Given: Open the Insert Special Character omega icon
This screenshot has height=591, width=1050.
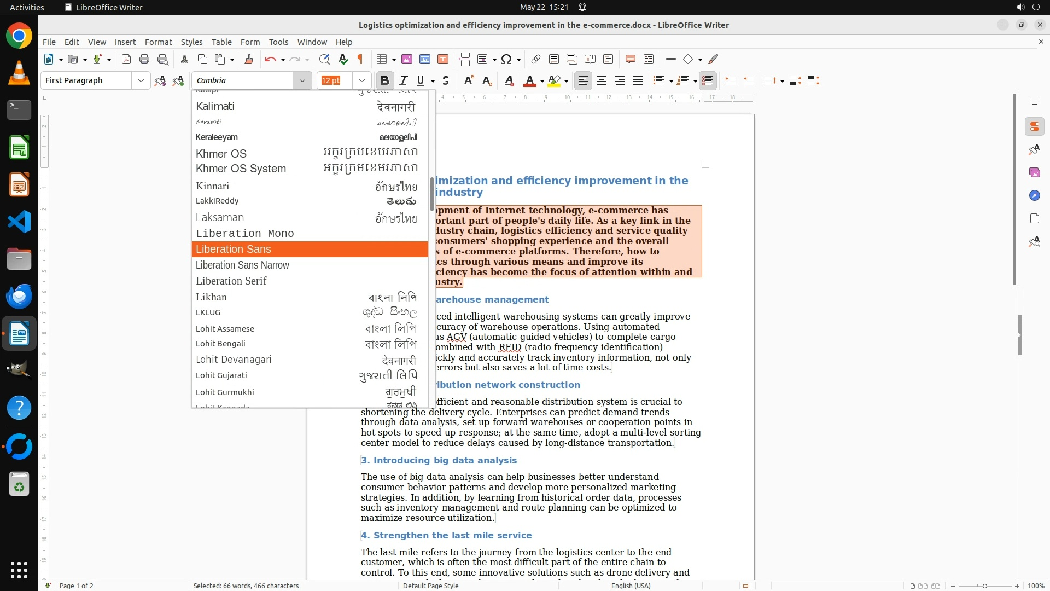Looking at the screenshot, I should point(506,59).
